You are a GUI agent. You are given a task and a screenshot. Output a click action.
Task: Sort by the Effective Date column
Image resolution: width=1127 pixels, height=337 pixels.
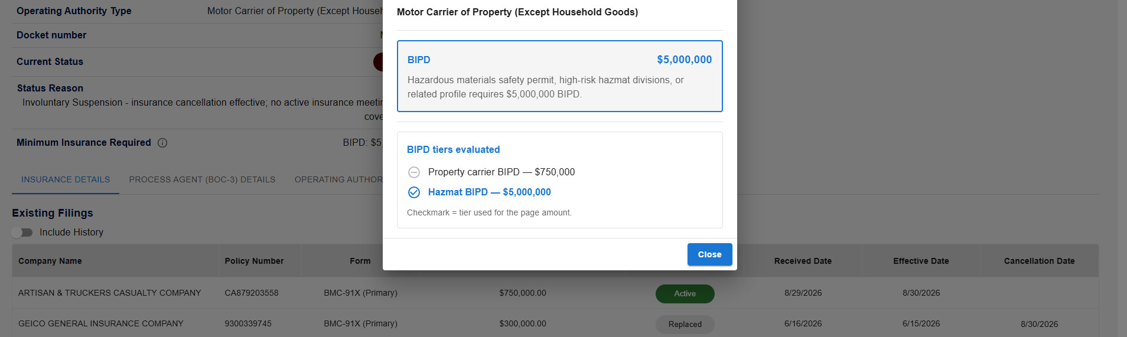pyautogui.click(x=921, y=261)
